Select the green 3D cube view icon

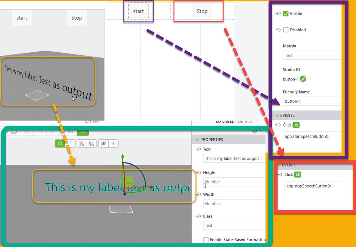60,144
